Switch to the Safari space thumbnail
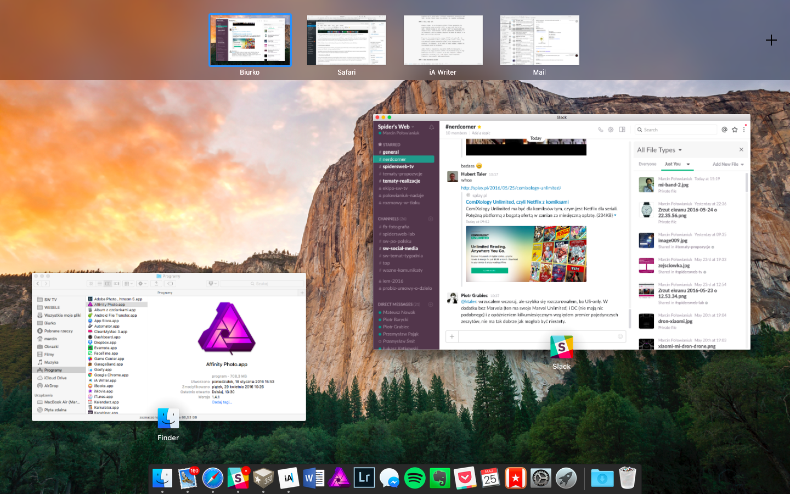 click(x=347, y=40)
